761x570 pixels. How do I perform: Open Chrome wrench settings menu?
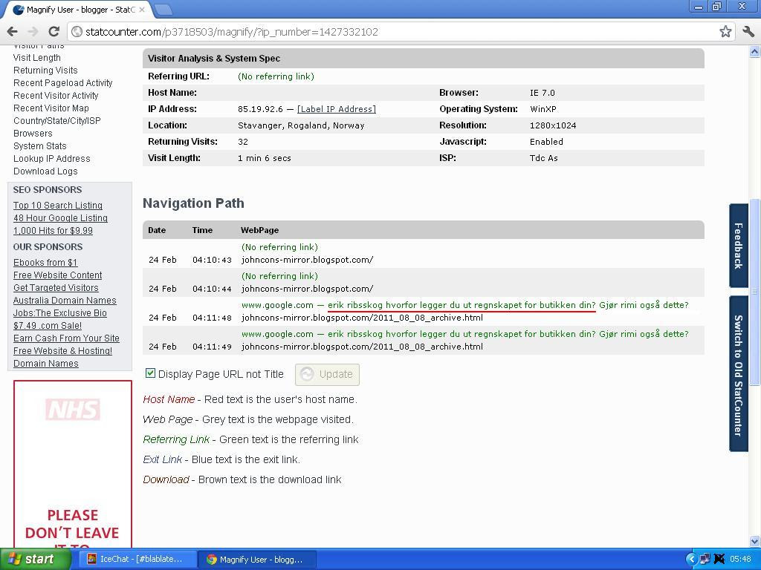[748, 31]
